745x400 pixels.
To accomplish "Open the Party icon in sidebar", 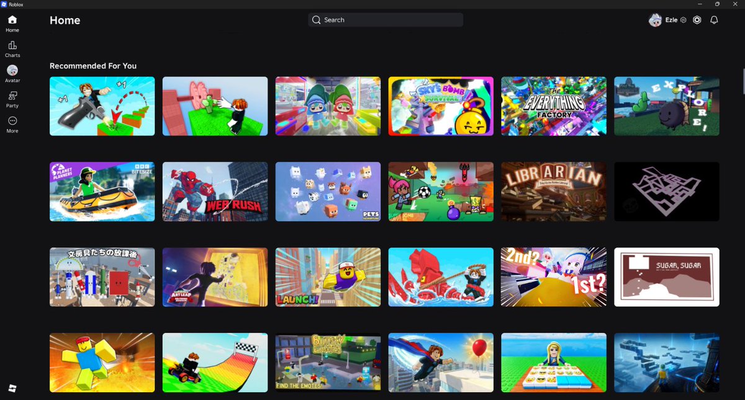I will tap(12, 96).
